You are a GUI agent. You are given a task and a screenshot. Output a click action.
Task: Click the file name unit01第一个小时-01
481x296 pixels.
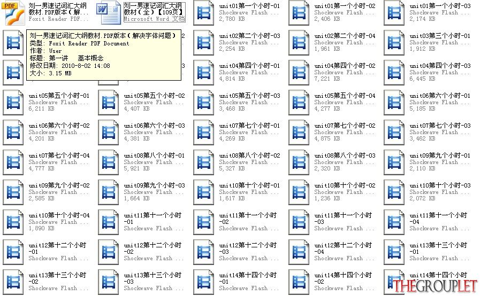click(x=249, y=6)
